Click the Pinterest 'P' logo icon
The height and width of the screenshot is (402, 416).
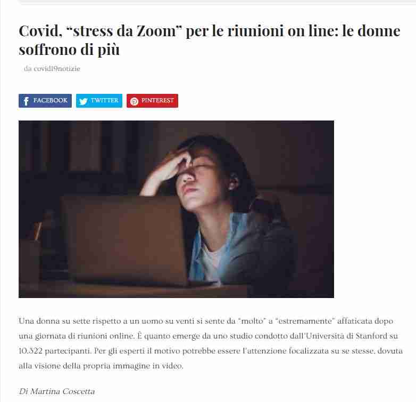click(x=134, y=101)
